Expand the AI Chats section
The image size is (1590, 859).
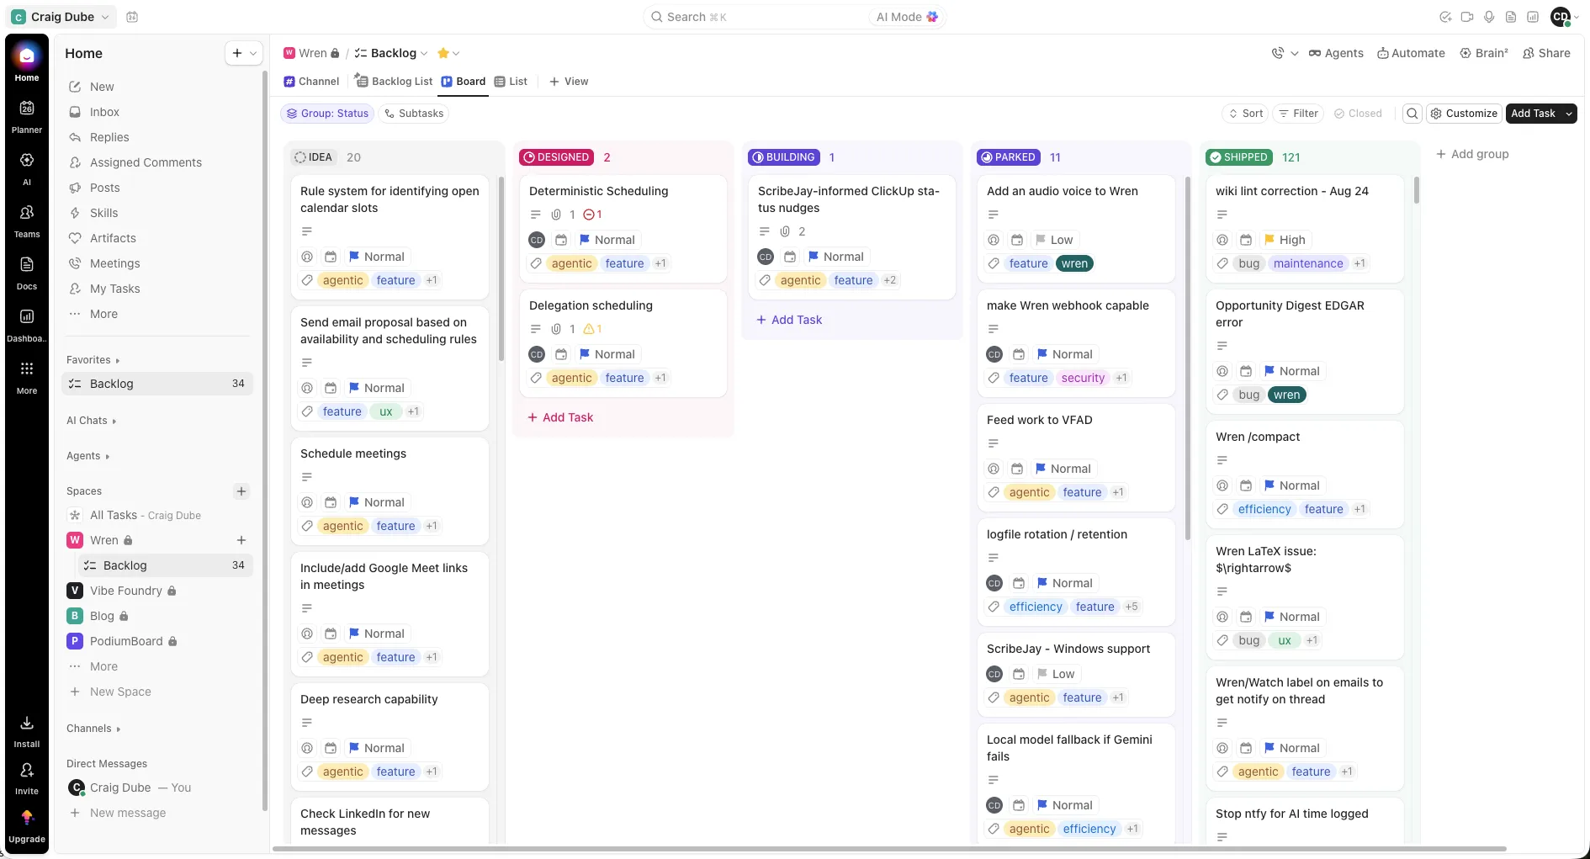click(x=91, y=421)
